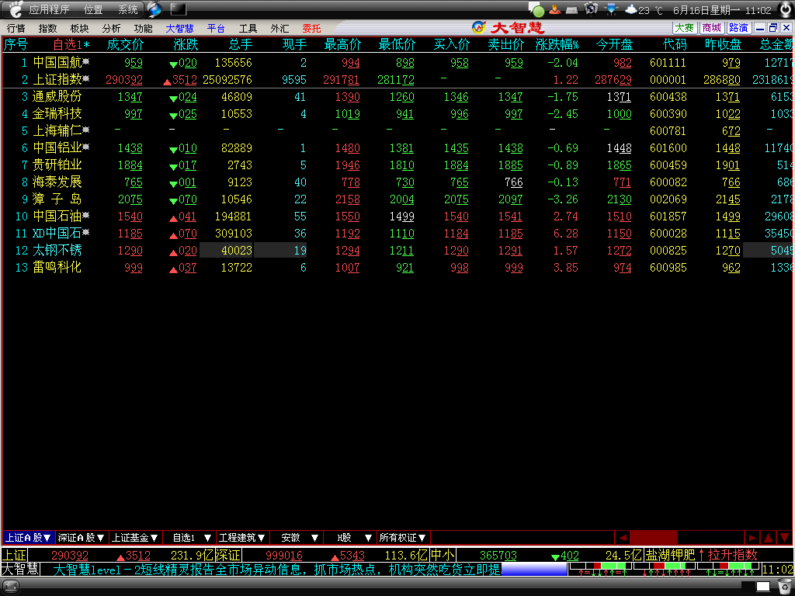Click the 路演 button

(x=739, y=28)
